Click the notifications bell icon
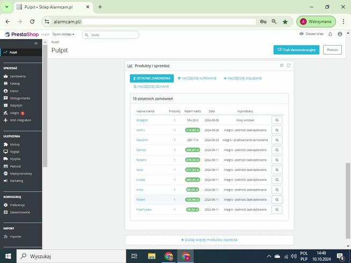Screen dimensions: 351x263 coord(331,34)
